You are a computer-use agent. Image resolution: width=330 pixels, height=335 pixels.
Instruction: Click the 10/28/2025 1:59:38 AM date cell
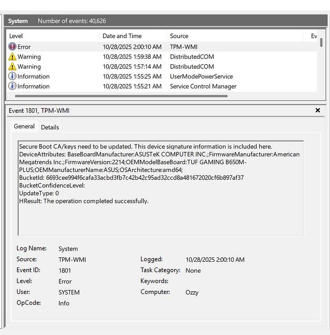(132, 57)
